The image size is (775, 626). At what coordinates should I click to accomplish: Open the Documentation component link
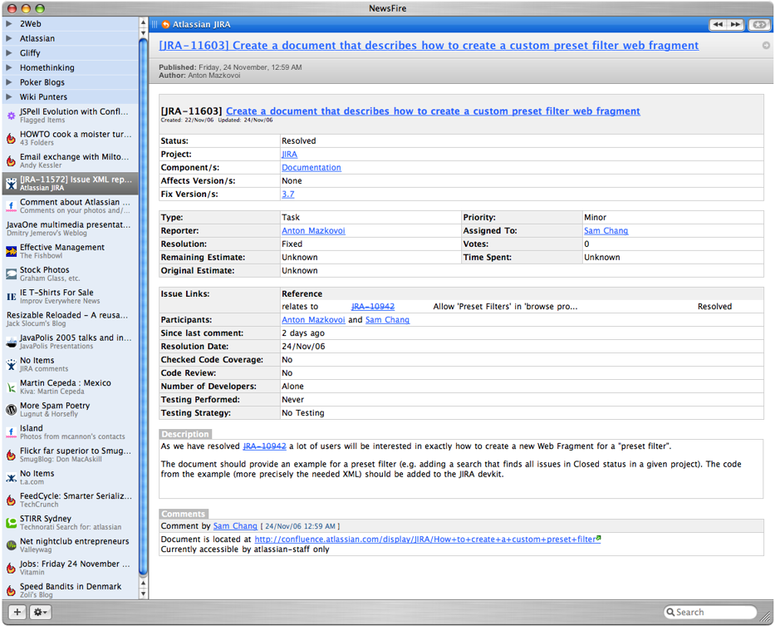tap(311, 168)
